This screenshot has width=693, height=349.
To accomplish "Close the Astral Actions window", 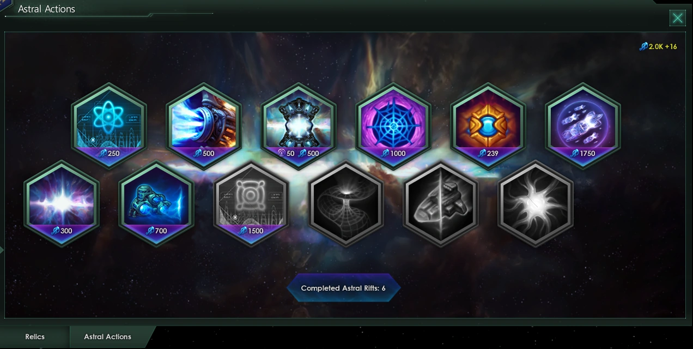I will click(x=677, y=18).
